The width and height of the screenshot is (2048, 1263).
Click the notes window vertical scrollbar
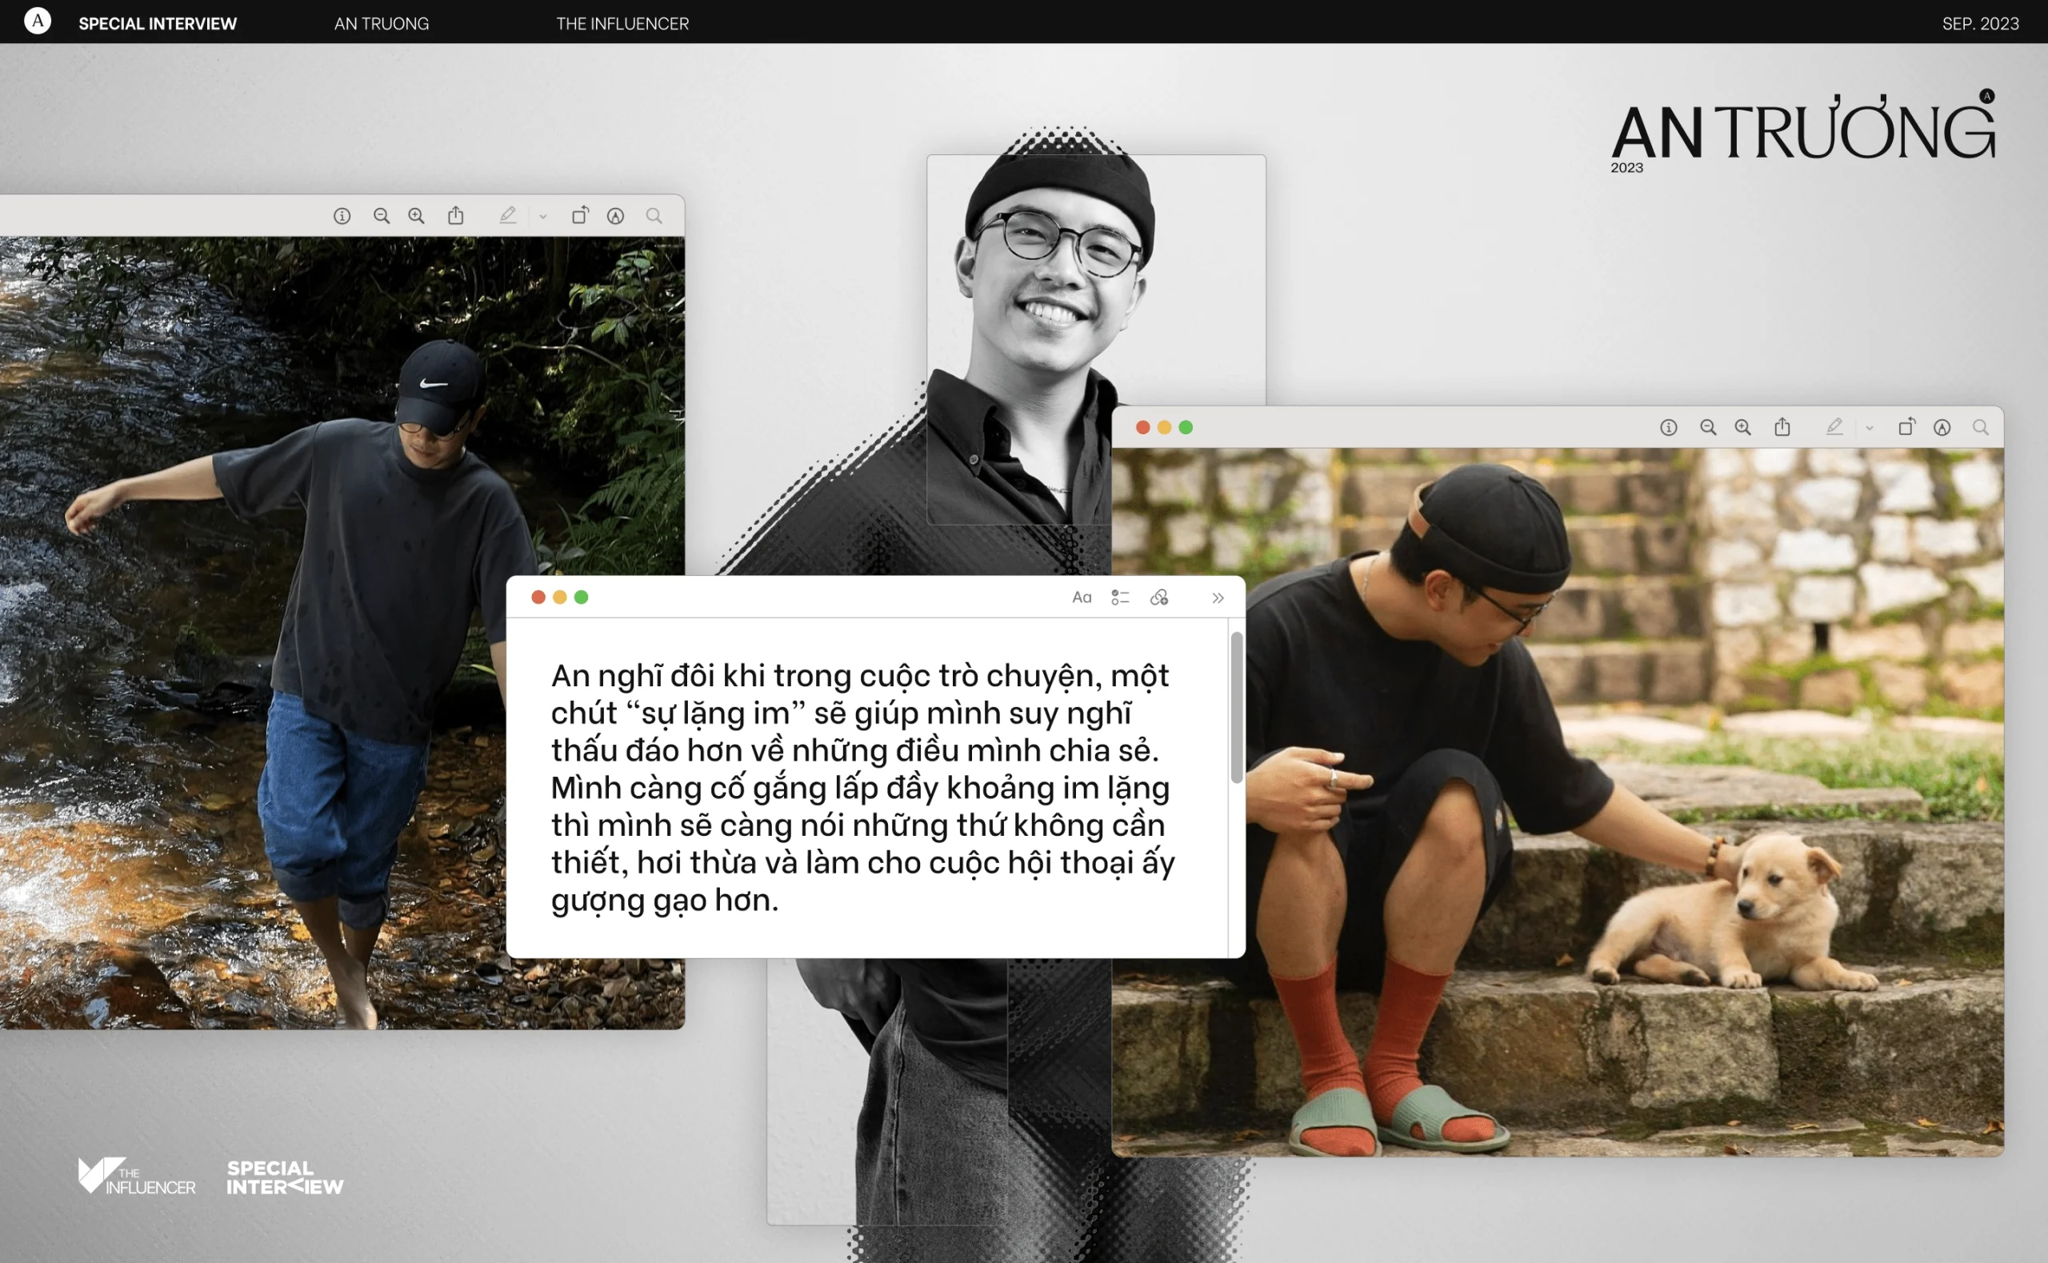tap(1236, 708)
